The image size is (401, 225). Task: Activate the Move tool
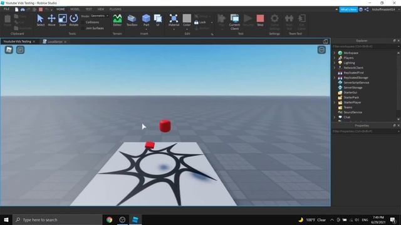[x=51, y=20]
